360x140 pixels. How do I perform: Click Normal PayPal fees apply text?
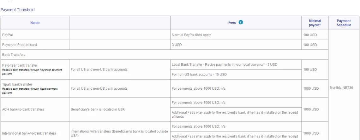[191, 35]
